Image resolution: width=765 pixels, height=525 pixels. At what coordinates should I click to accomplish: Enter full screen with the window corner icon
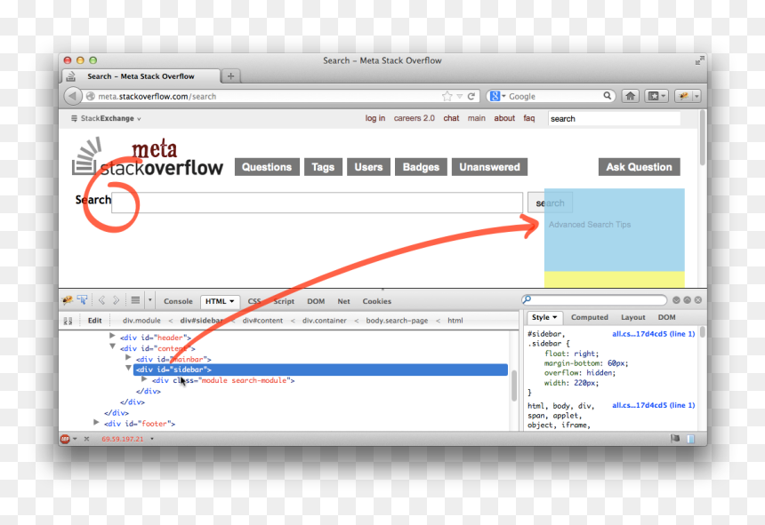(699, 60)
